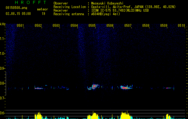Click the yellow power histogram under 0509
This screenshot has width=188, height=119.
168,116
